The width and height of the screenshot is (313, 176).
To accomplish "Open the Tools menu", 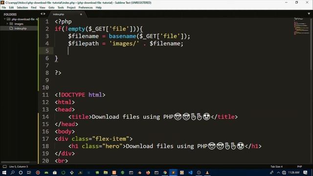I will (61, 8).
